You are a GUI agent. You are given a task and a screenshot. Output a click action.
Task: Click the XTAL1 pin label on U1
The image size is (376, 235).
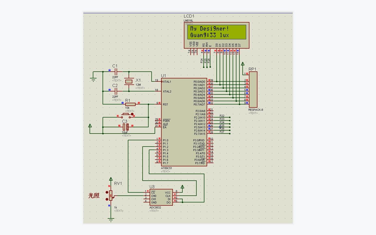[x=167, y=82]
